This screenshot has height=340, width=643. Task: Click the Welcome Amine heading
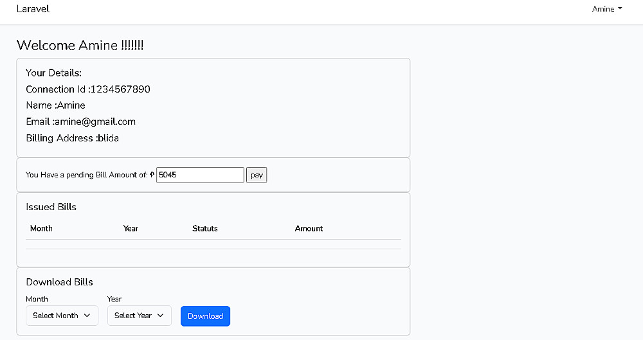[x=80, y=45]
